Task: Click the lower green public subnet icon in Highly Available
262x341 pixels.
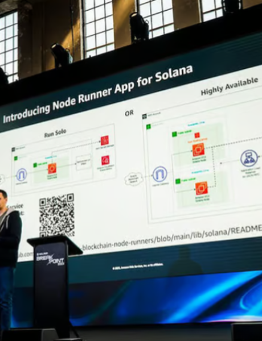Action: tap(178, 181)
